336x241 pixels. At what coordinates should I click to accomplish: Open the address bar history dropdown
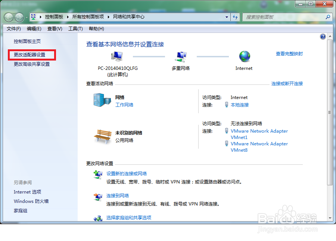click(226, 17)
